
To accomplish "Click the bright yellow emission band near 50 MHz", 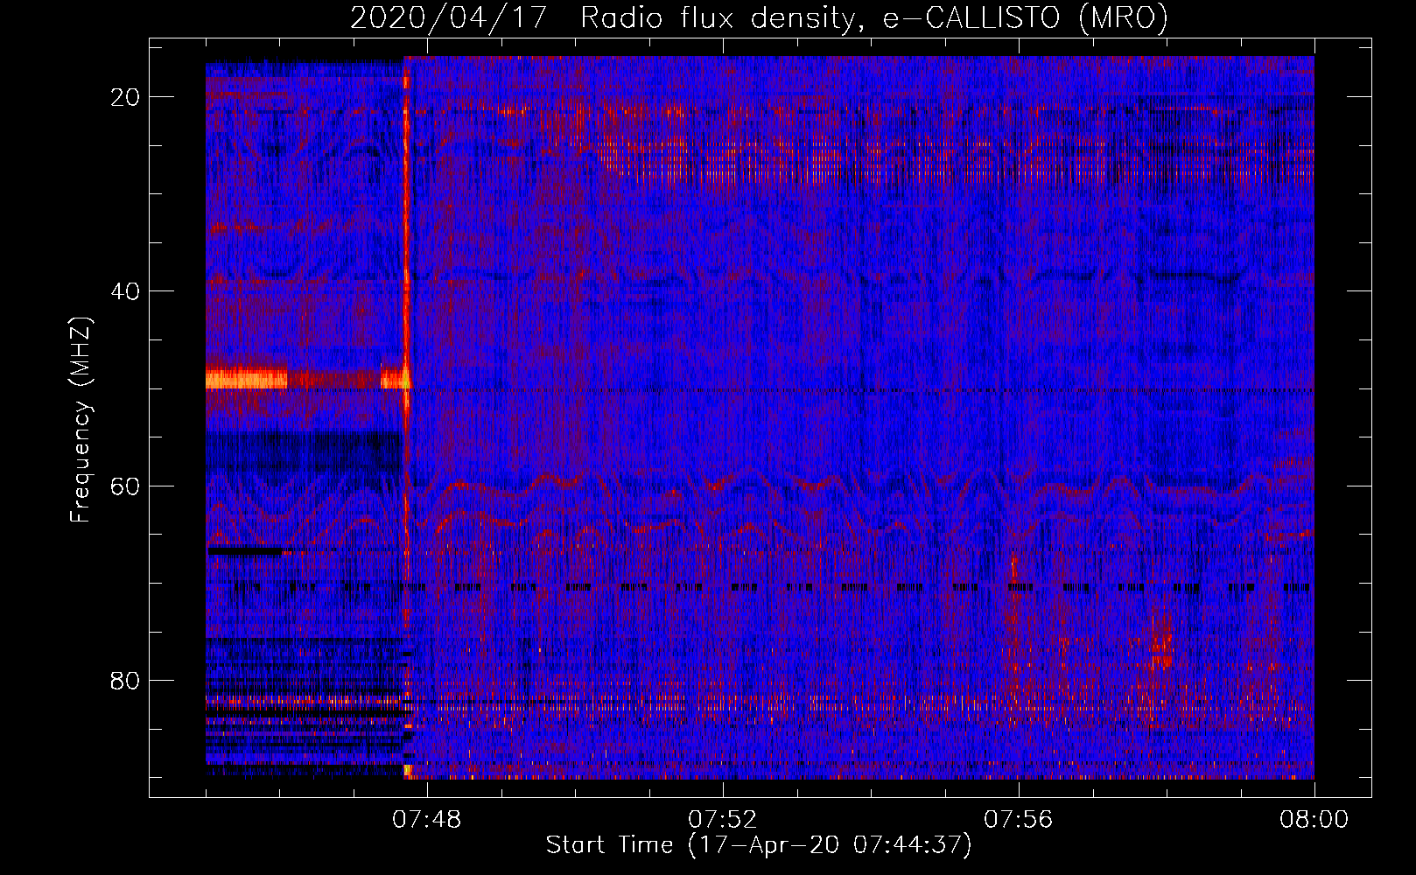I will click(246, 379).
